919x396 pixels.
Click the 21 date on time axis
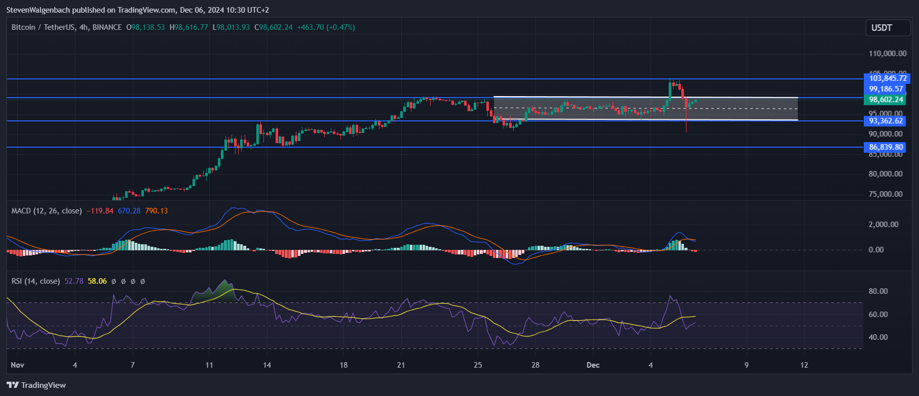401,365
